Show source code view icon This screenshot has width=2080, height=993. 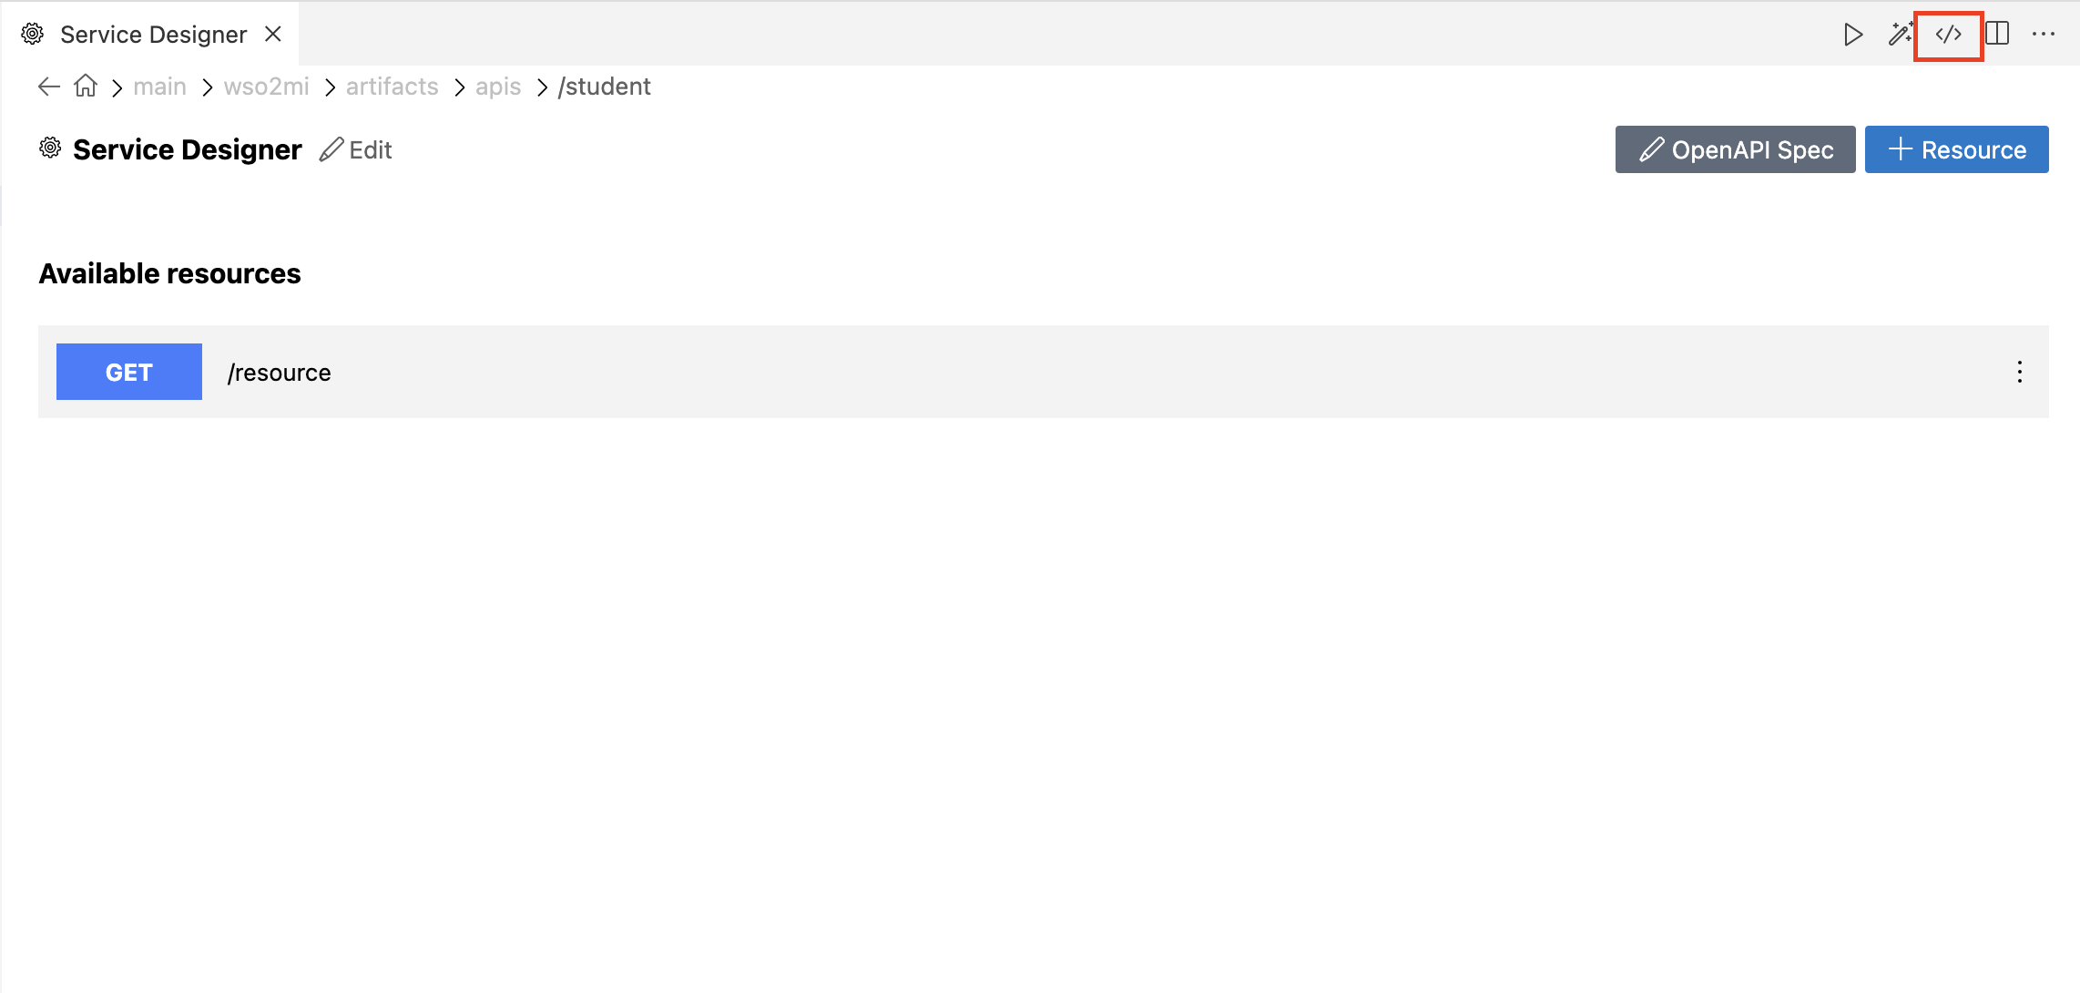[1948, 35]
